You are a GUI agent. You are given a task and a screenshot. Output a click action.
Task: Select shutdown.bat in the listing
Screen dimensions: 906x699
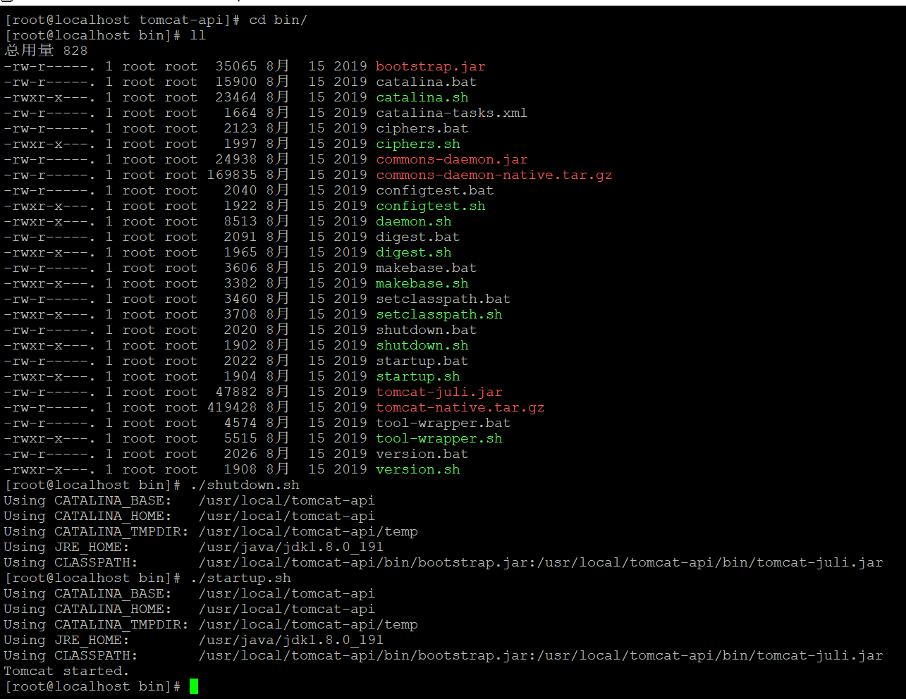coord(426,330)
